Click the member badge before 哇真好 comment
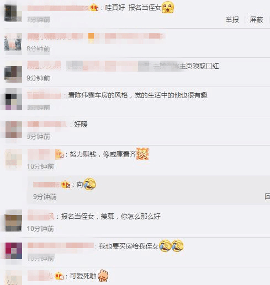The image size is (270, 285). coord(94,8)
